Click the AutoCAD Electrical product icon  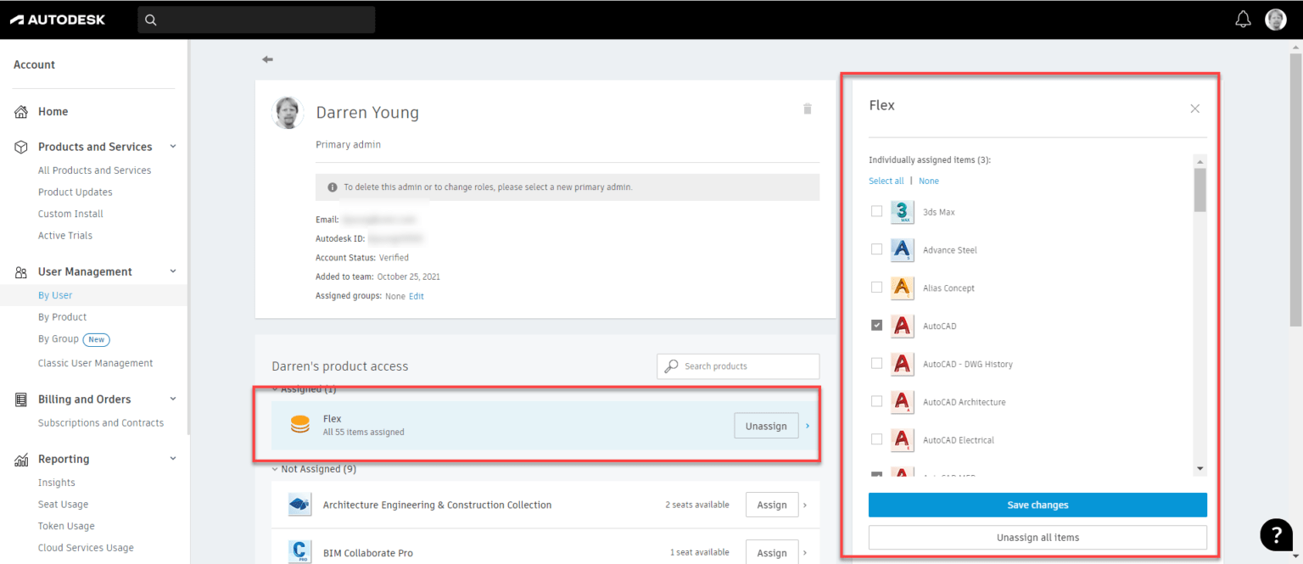point(903,440)
